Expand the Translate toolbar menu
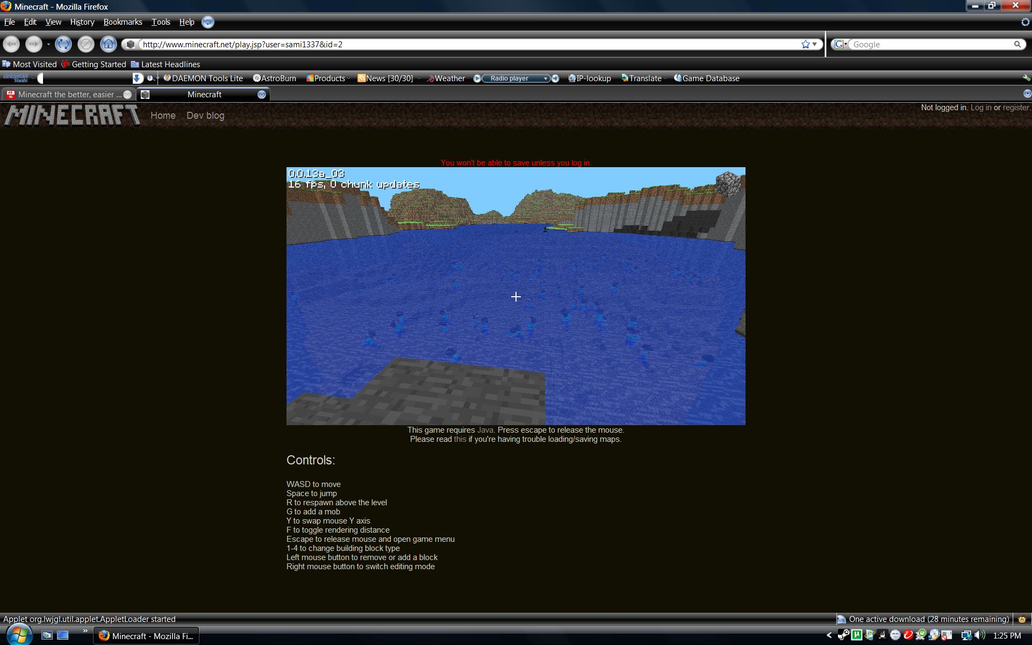1032x645 pixels. pyautogui.click(x=665, y=78)
